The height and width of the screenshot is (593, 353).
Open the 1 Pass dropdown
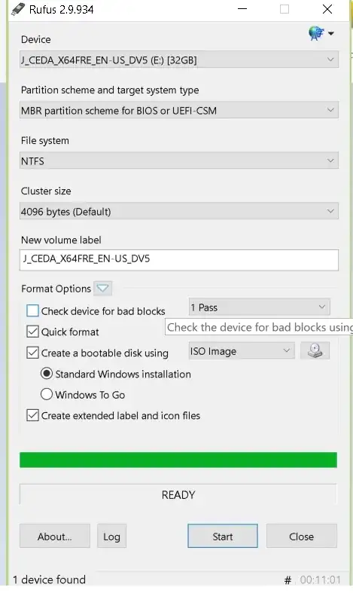click(259, 307)
